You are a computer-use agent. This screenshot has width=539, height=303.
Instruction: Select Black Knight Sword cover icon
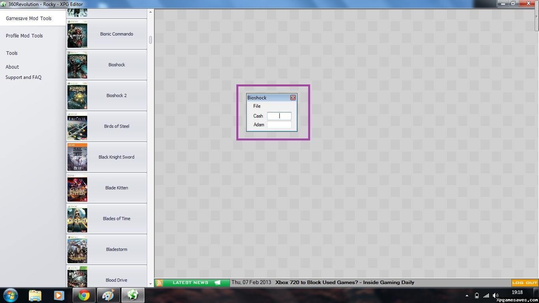click(x=77, y=157)
